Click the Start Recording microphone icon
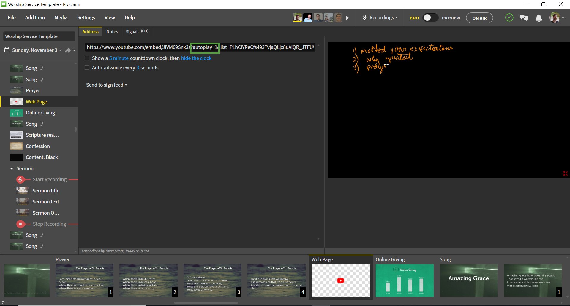This screenshot has width=570, height=306. pyautogui.click(x=20, y=179)
